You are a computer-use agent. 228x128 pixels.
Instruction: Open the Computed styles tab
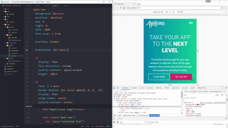click(x=193, y=92)
